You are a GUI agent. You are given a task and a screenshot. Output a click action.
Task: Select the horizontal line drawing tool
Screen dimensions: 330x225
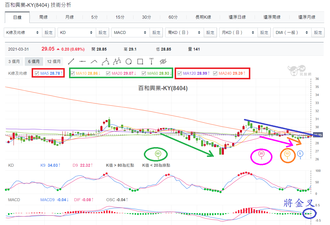coord(83,61)
